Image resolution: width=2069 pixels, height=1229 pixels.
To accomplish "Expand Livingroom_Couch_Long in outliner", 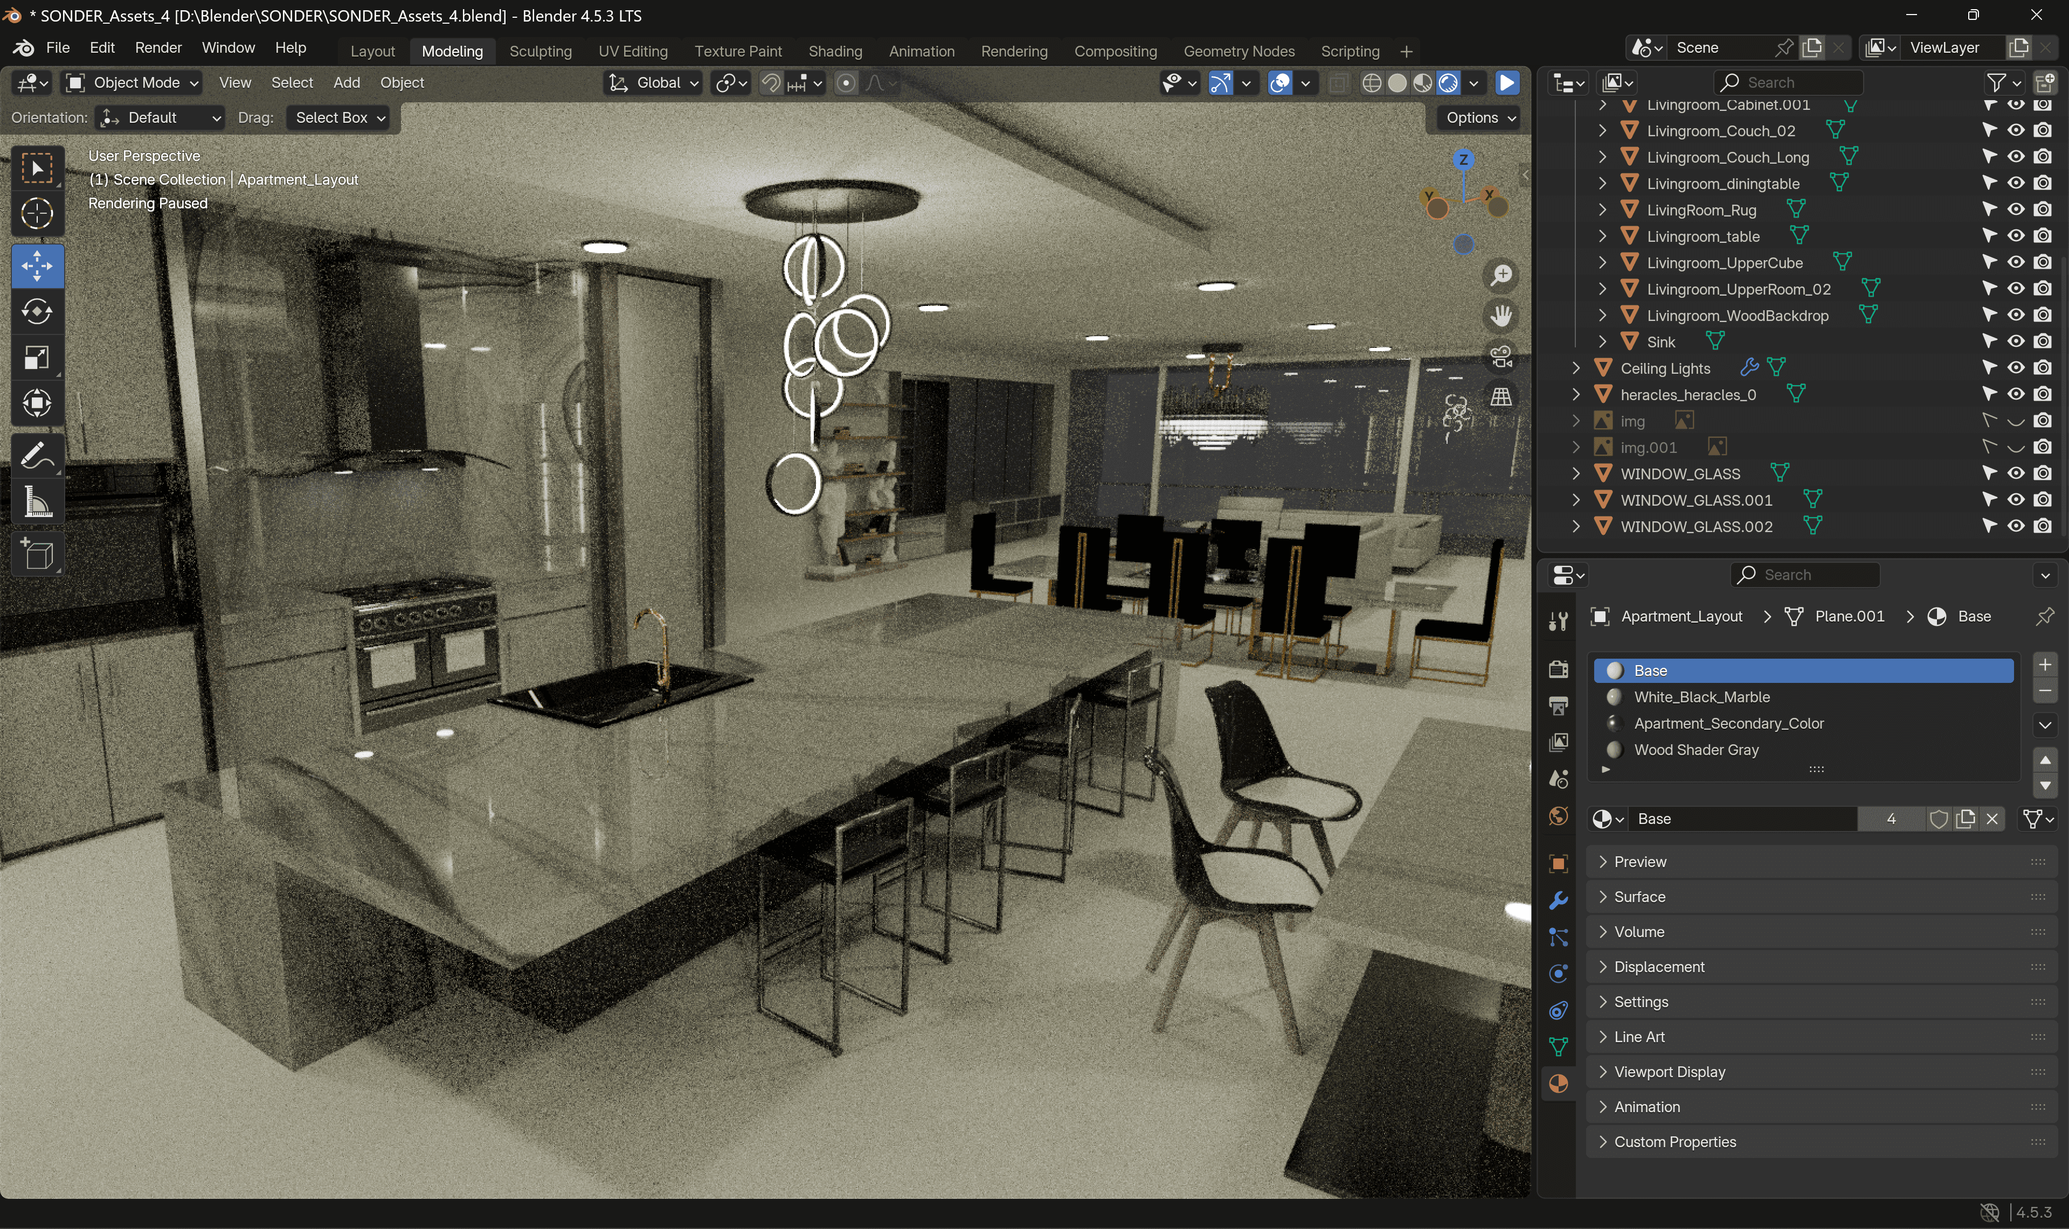I will [x=1602, y=157].
